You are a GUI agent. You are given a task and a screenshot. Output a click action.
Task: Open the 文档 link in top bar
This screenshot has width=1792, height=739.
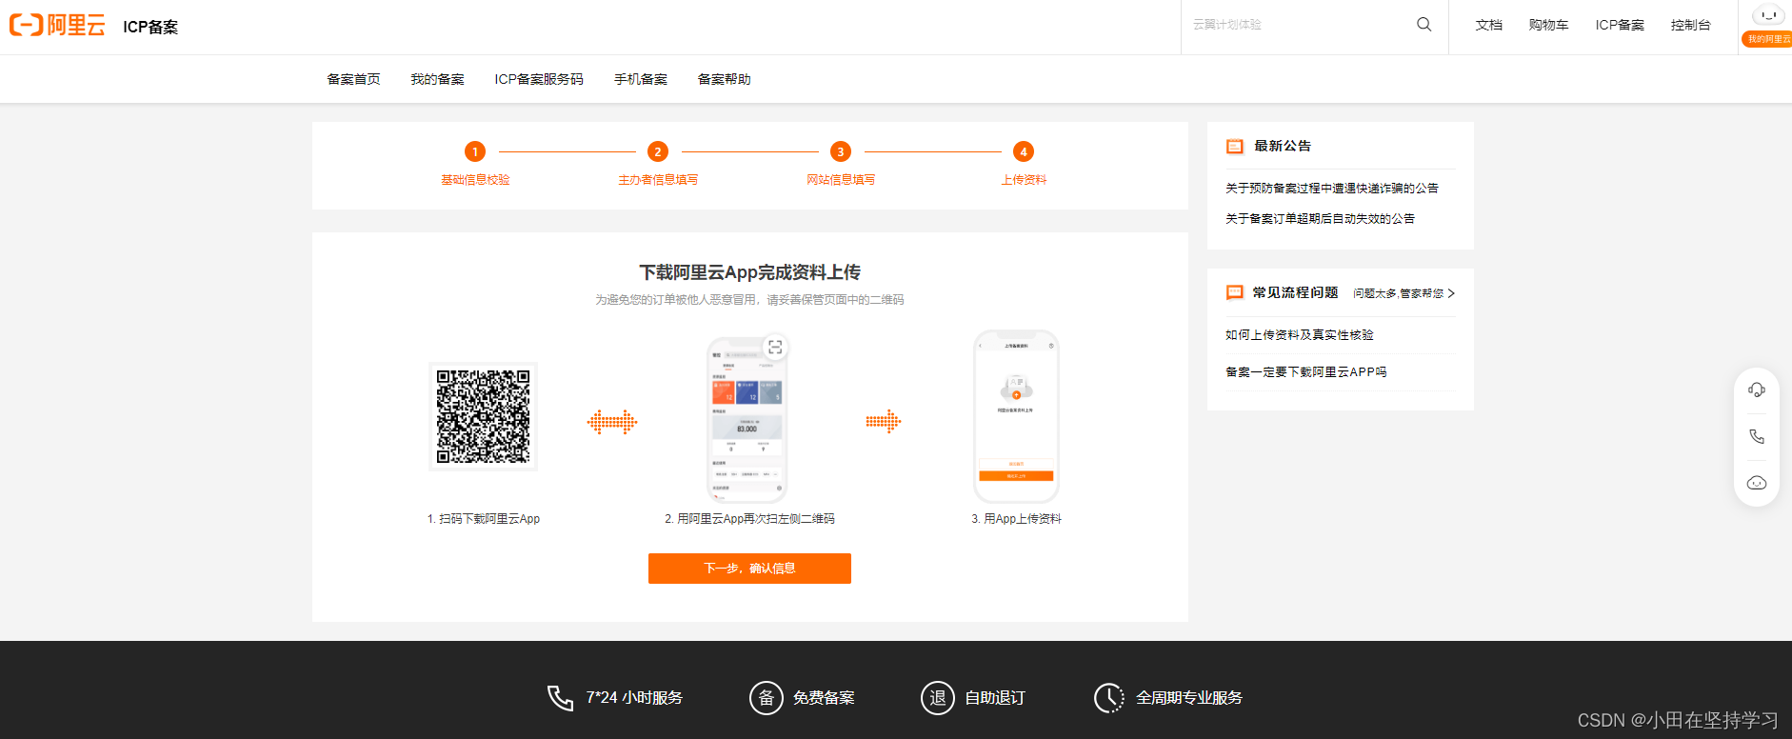(1488, 25)
